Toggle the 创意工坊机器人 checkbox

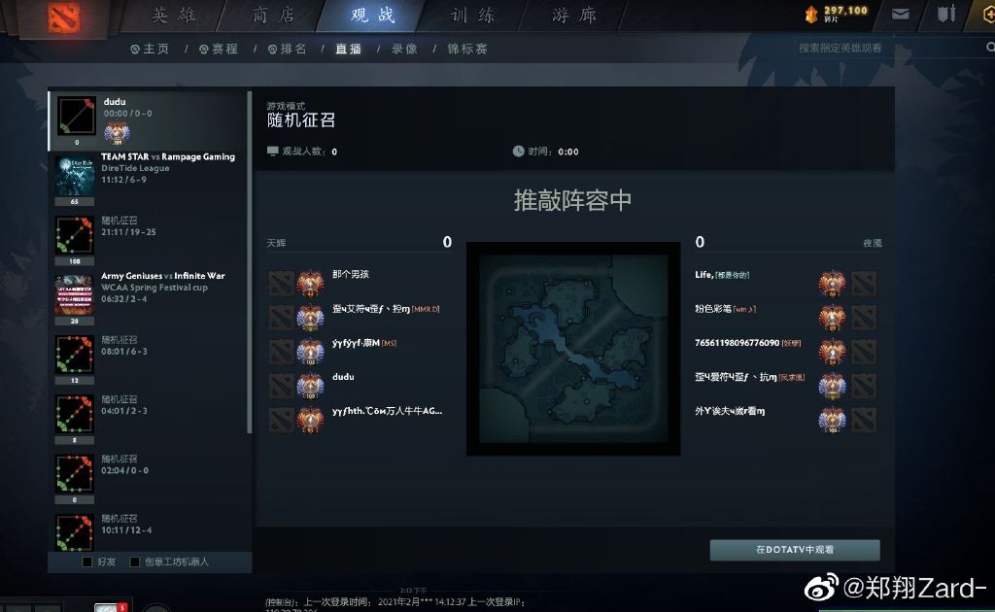click(x=134, y=561)
